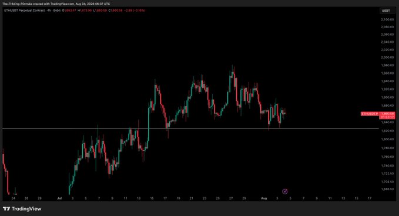Click the 1,800.00 price axis label
Viewport: 399px width, 216px height.
pos(387,139)
